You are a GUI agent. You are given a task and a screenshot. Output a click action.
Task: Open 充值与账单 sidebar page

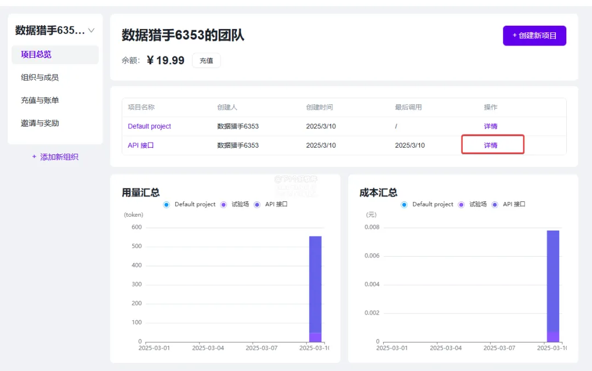(40, 100)
